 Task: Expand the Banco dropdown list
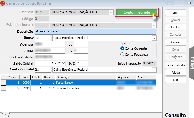click(154, 38)
